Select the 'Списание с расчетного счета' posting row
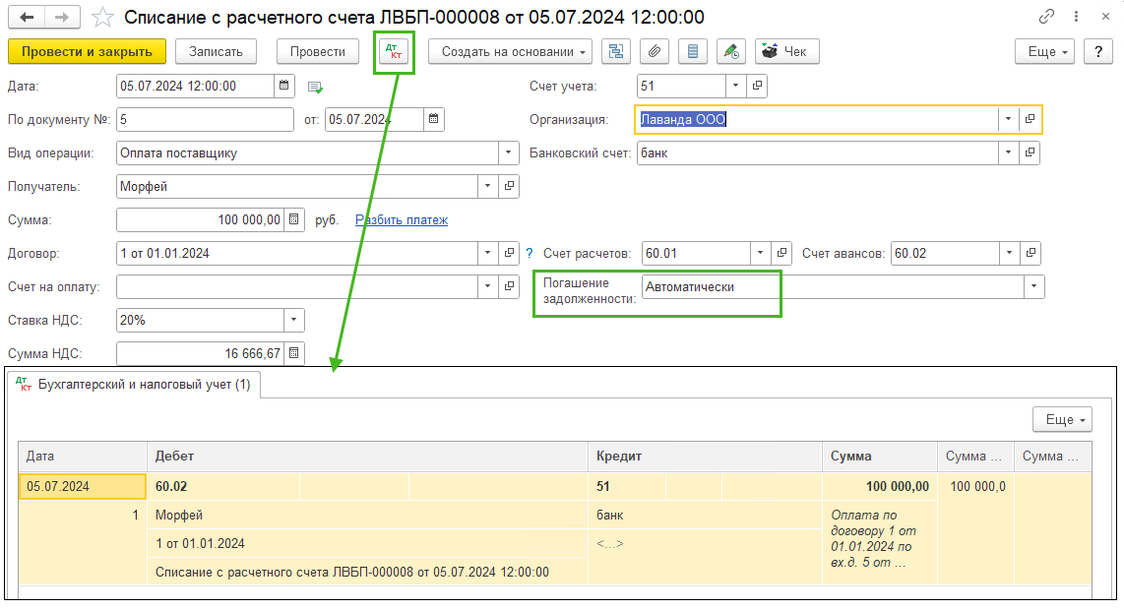Viewport: 1124px width, 610px height. tap(367, 572)
